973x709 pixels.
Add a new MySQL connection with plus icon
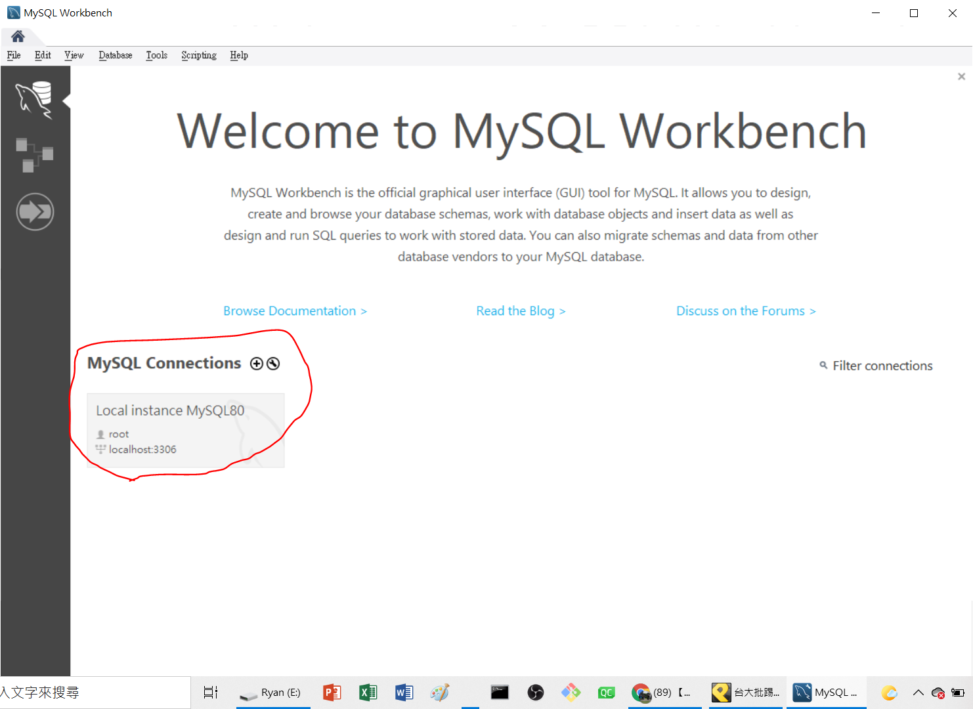257,364
